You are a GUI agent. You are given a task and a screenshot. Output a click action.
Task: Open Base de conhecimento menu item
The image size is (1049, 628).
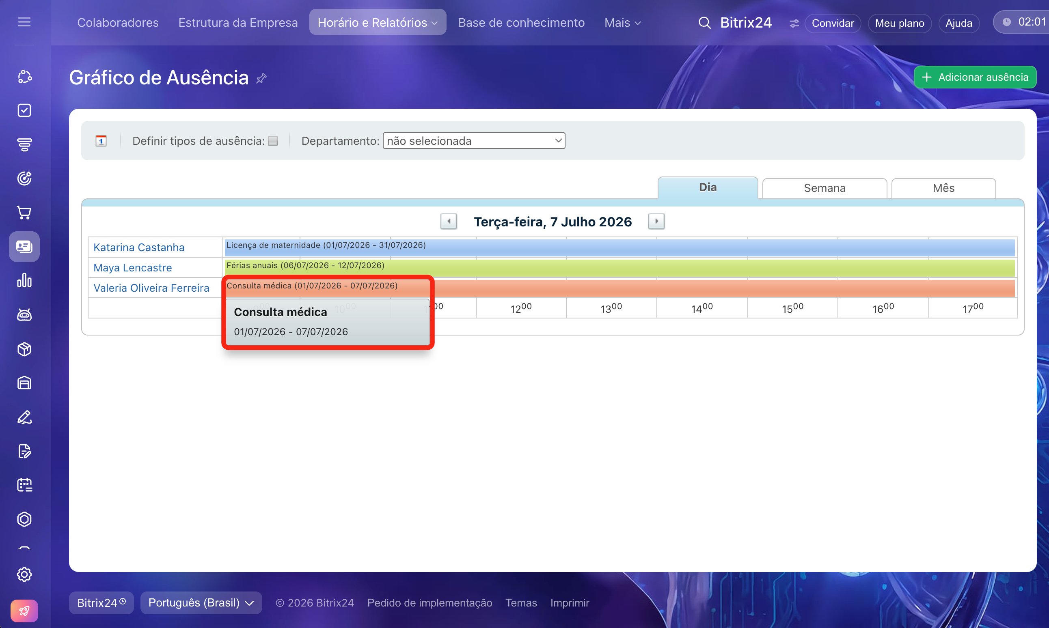point(521,22)
